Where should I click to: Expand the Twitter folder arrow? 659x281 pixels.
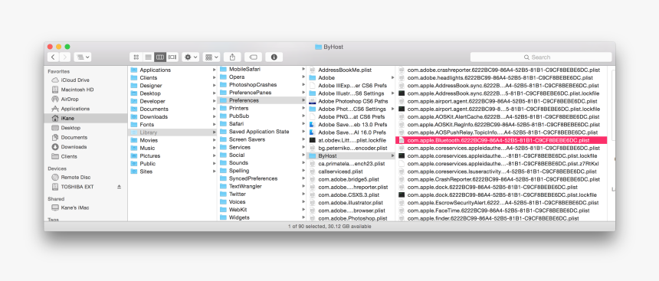[303, 194]
